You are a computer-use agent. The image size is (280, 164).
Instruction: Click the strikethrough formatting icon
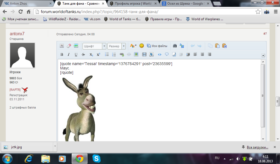[x=83, y=54]
